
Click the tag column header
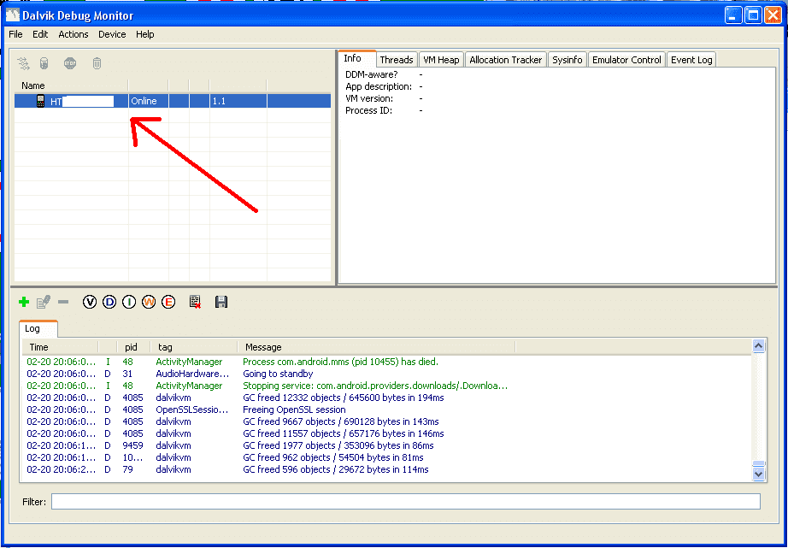click(194, 347)
